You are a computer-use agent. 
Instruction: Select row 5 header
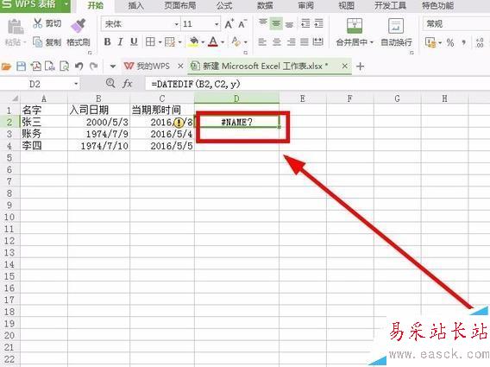9,158
